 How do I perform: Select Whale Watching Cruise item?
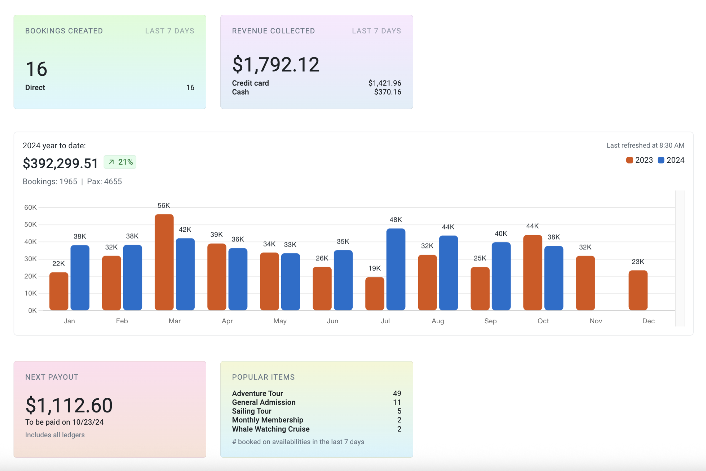(x=271, y=429)
